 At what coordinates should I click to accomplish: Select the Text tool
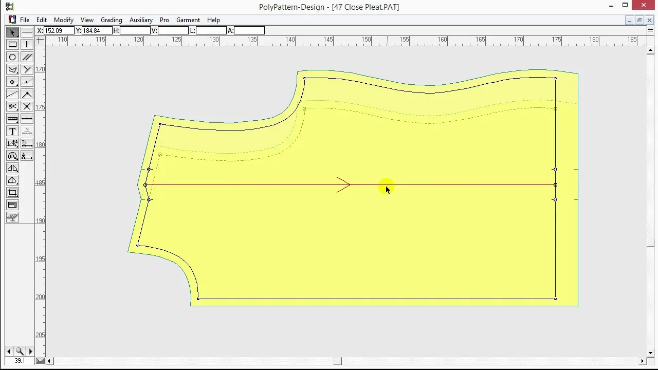(12, 131)
